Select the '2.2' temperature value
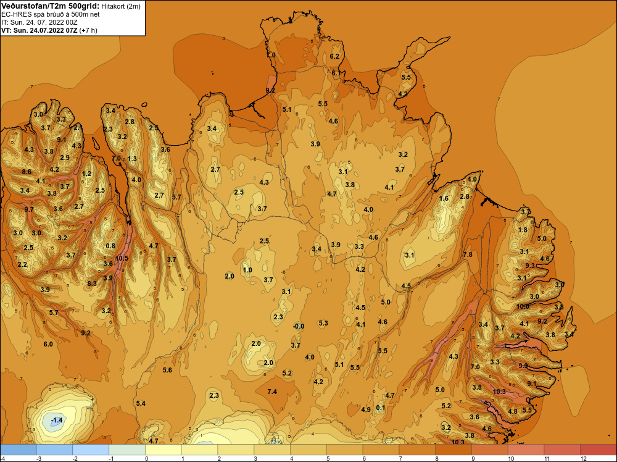Viewport: 617px width, 462px height. tap(22, 264)
